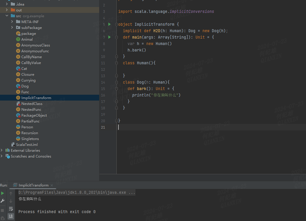Collapse bark method fold marker

(x=116, y=89)
